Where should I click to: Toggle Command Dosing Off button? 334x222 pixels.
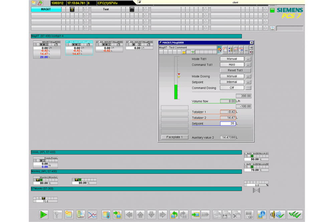231,88
